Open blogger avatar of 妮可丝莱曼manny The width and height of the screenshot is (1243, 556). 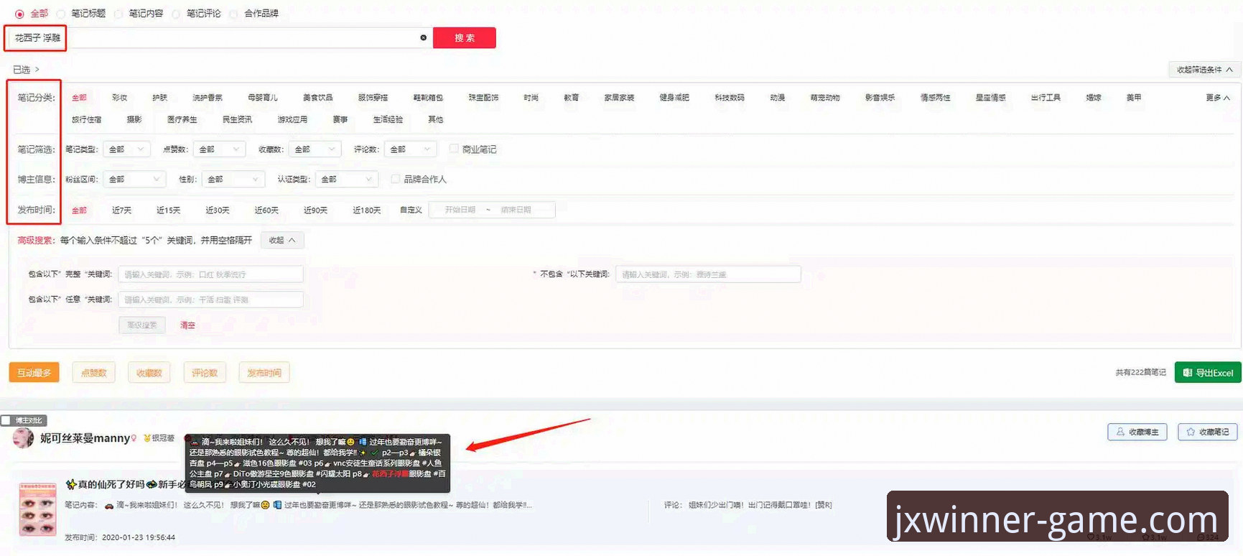(x=23, y=437)
